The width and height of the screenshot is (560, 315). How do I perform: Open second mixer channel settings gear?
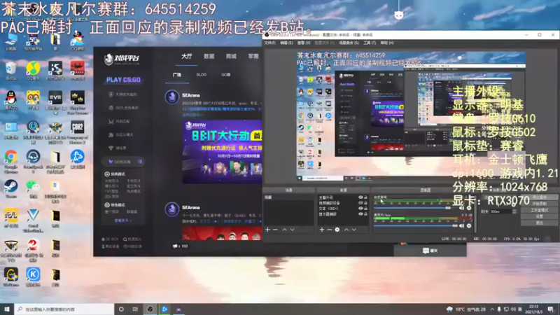pos(469,225)
